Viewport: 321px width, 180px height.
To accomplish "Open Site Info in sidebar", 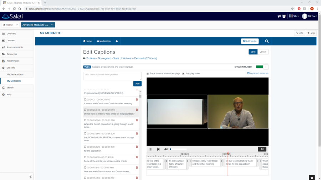I will click(17, 68).
